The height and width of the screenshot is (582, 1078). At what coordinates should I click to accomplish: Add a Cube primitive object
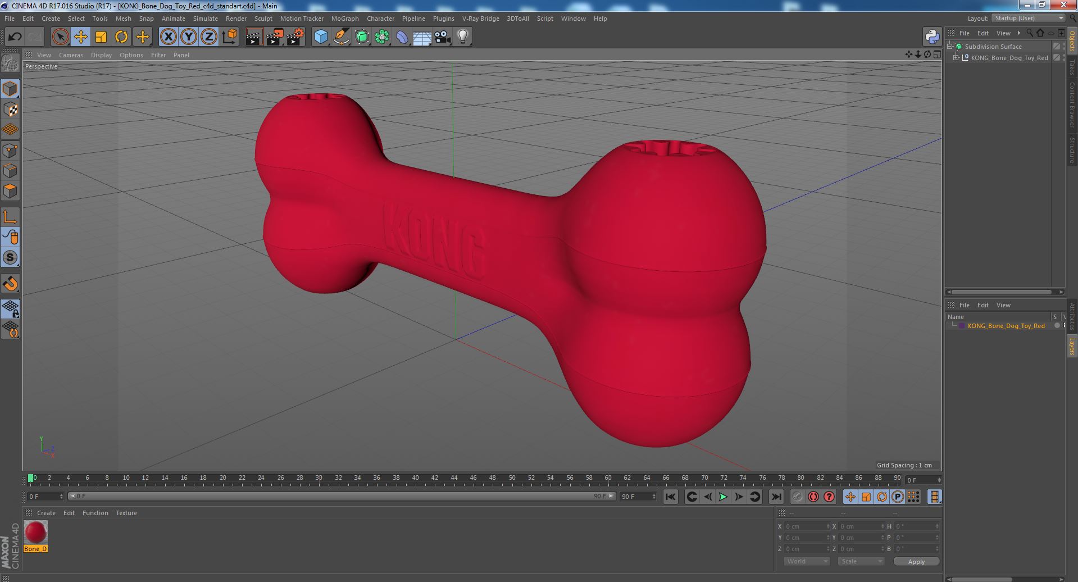(x=321, y=37)
